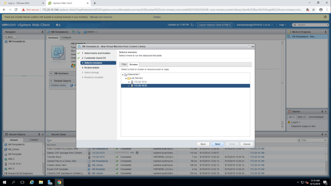This screenshot has width=331, height=186.
Task: Expand host 172.20.10.51 node
Action: (x=129, y=82)
